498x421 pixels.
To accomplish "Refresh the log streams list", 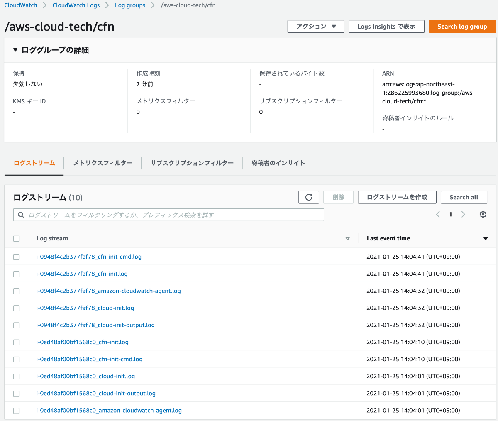I will click(x=309, y=197).
